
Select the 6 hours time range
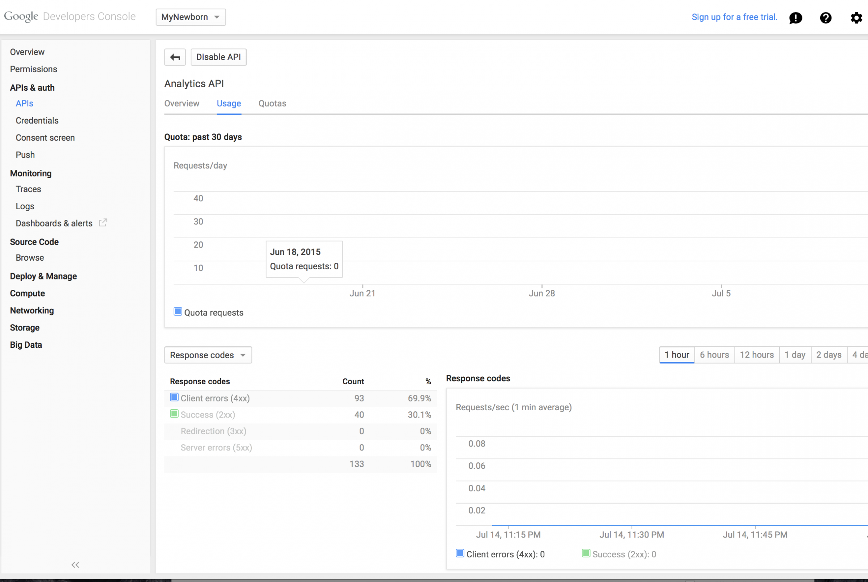tap(714, 355)
